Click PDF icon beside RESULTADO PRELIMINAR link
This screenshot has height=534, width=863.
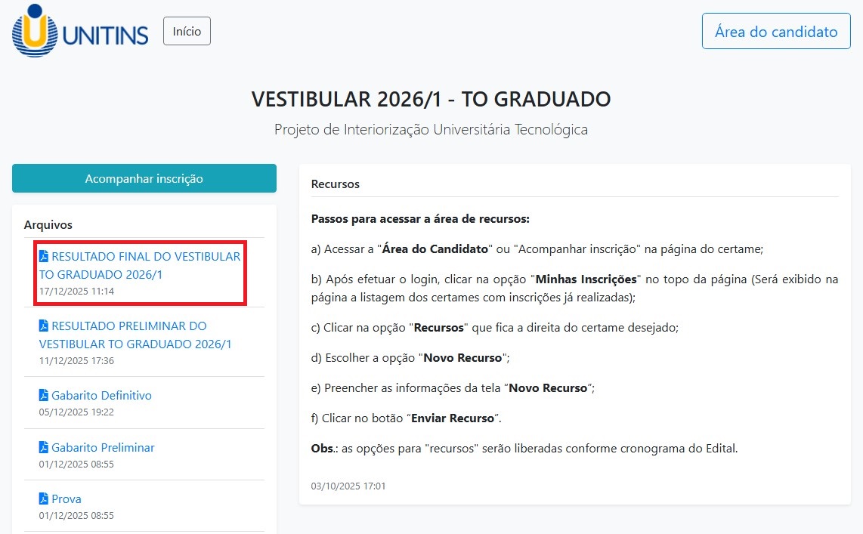(44, 326)
